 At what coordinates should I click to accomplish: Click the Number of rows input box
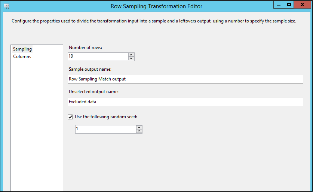pyautogui.click(x=98, y=57)
